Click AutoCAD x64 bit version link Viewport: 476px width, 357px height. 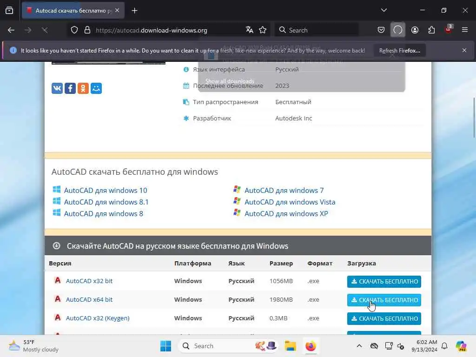point(89,300)
